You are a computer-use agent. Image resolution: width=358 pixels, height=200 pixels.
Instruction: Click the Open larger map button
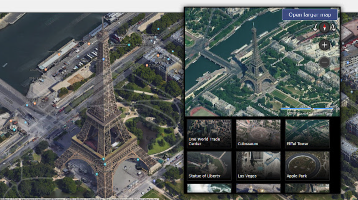[x=310, y=15]
